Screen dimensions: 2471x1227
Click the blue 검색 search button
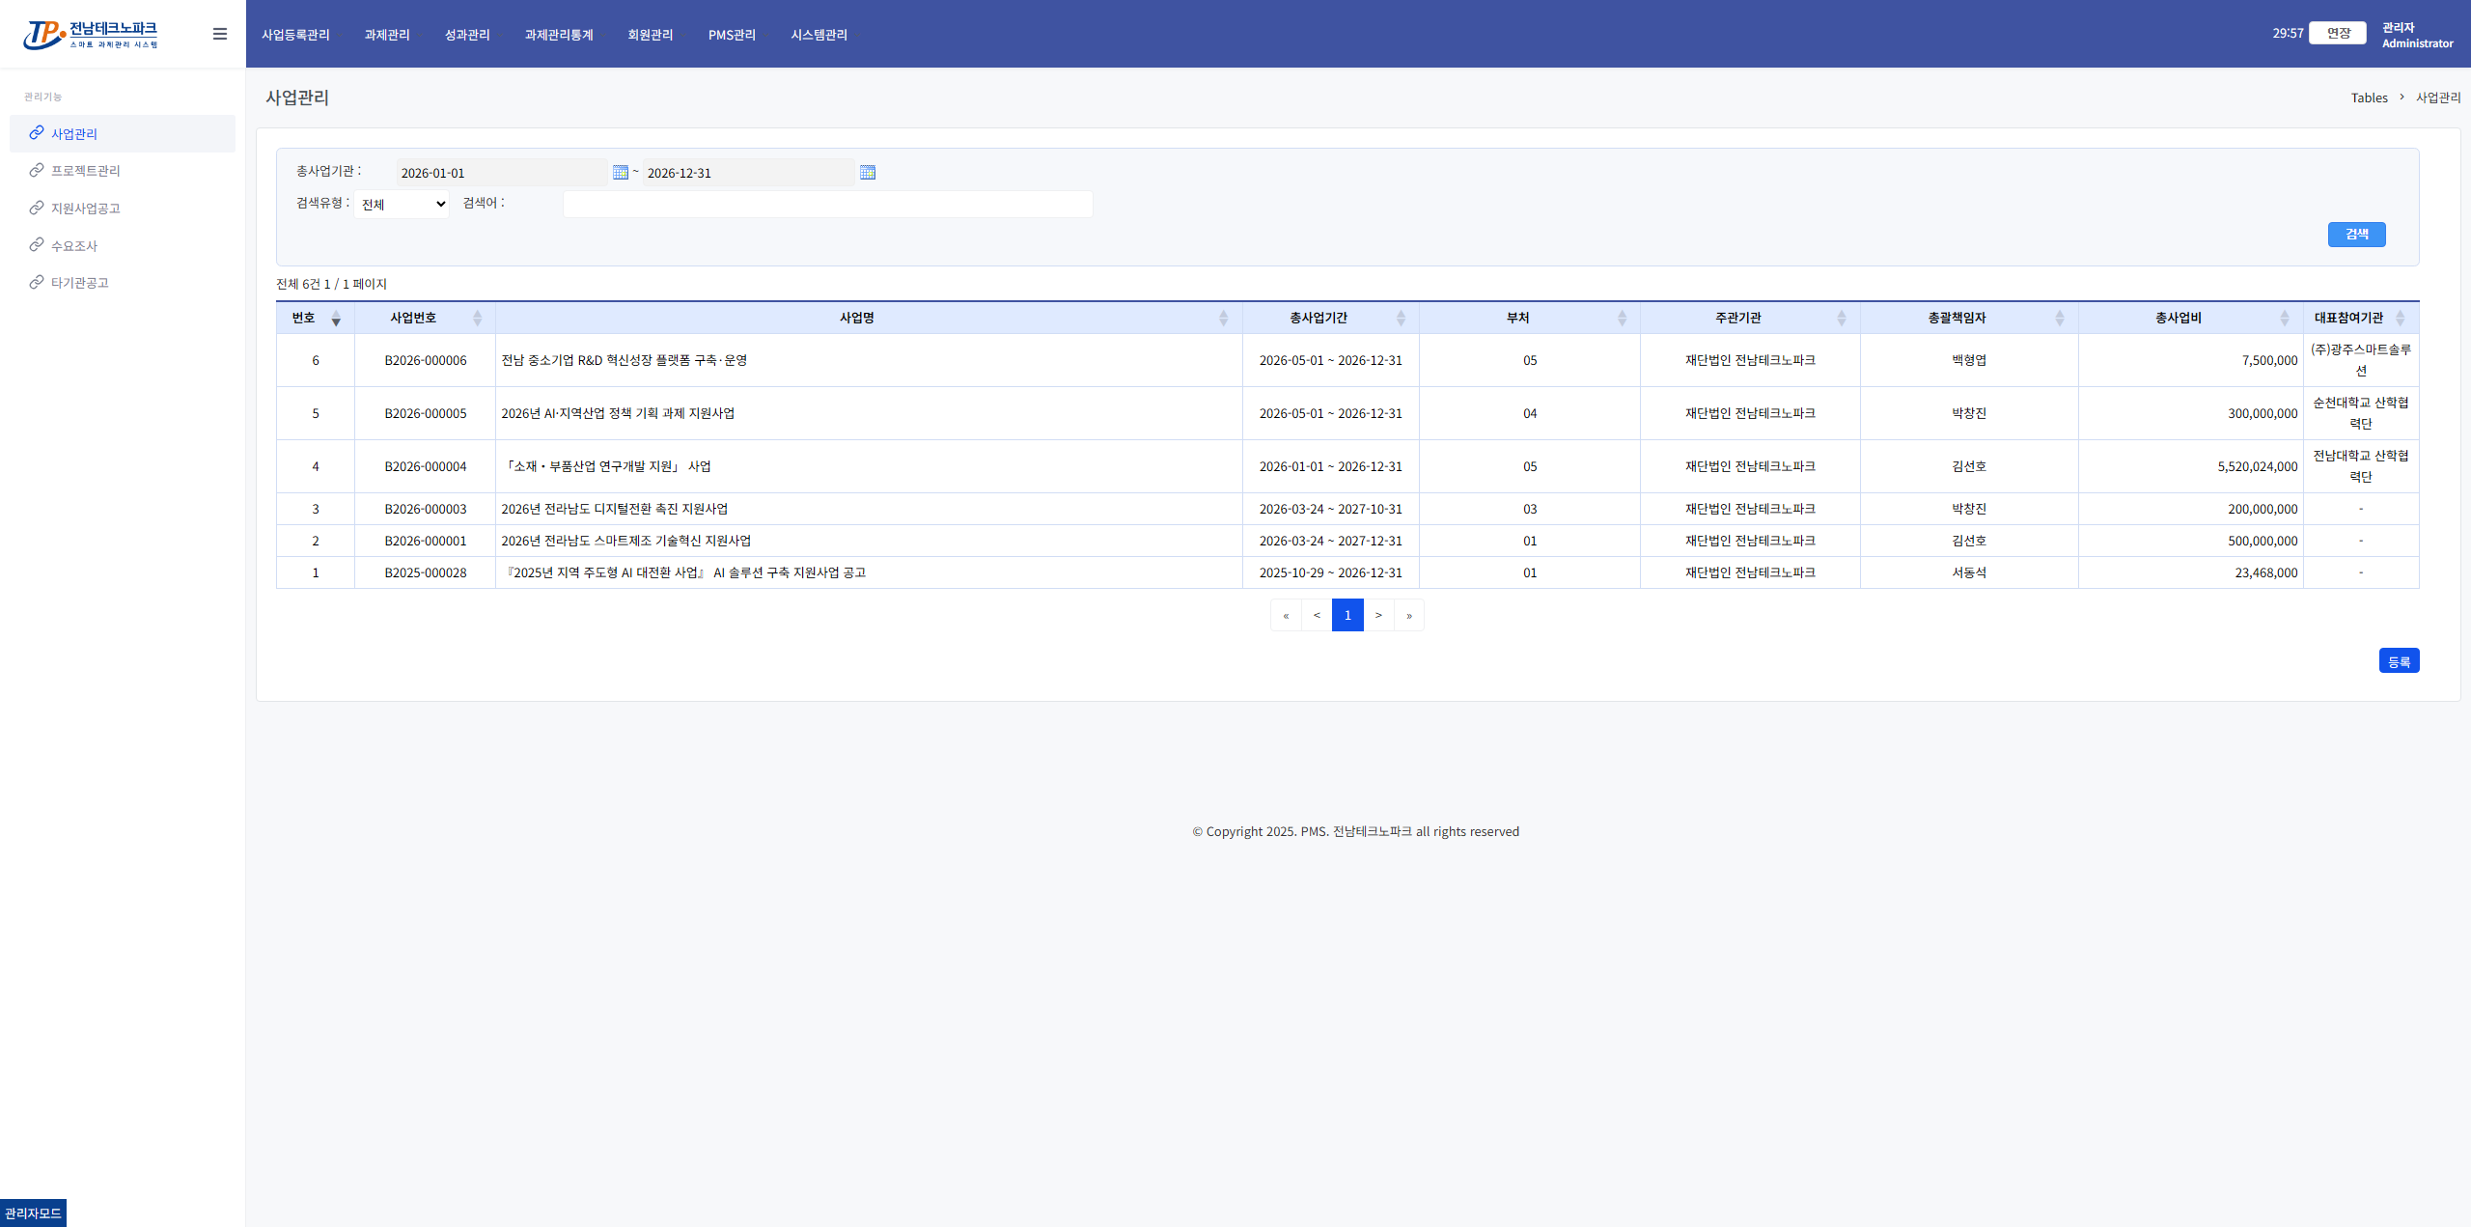pos(2356,235)
